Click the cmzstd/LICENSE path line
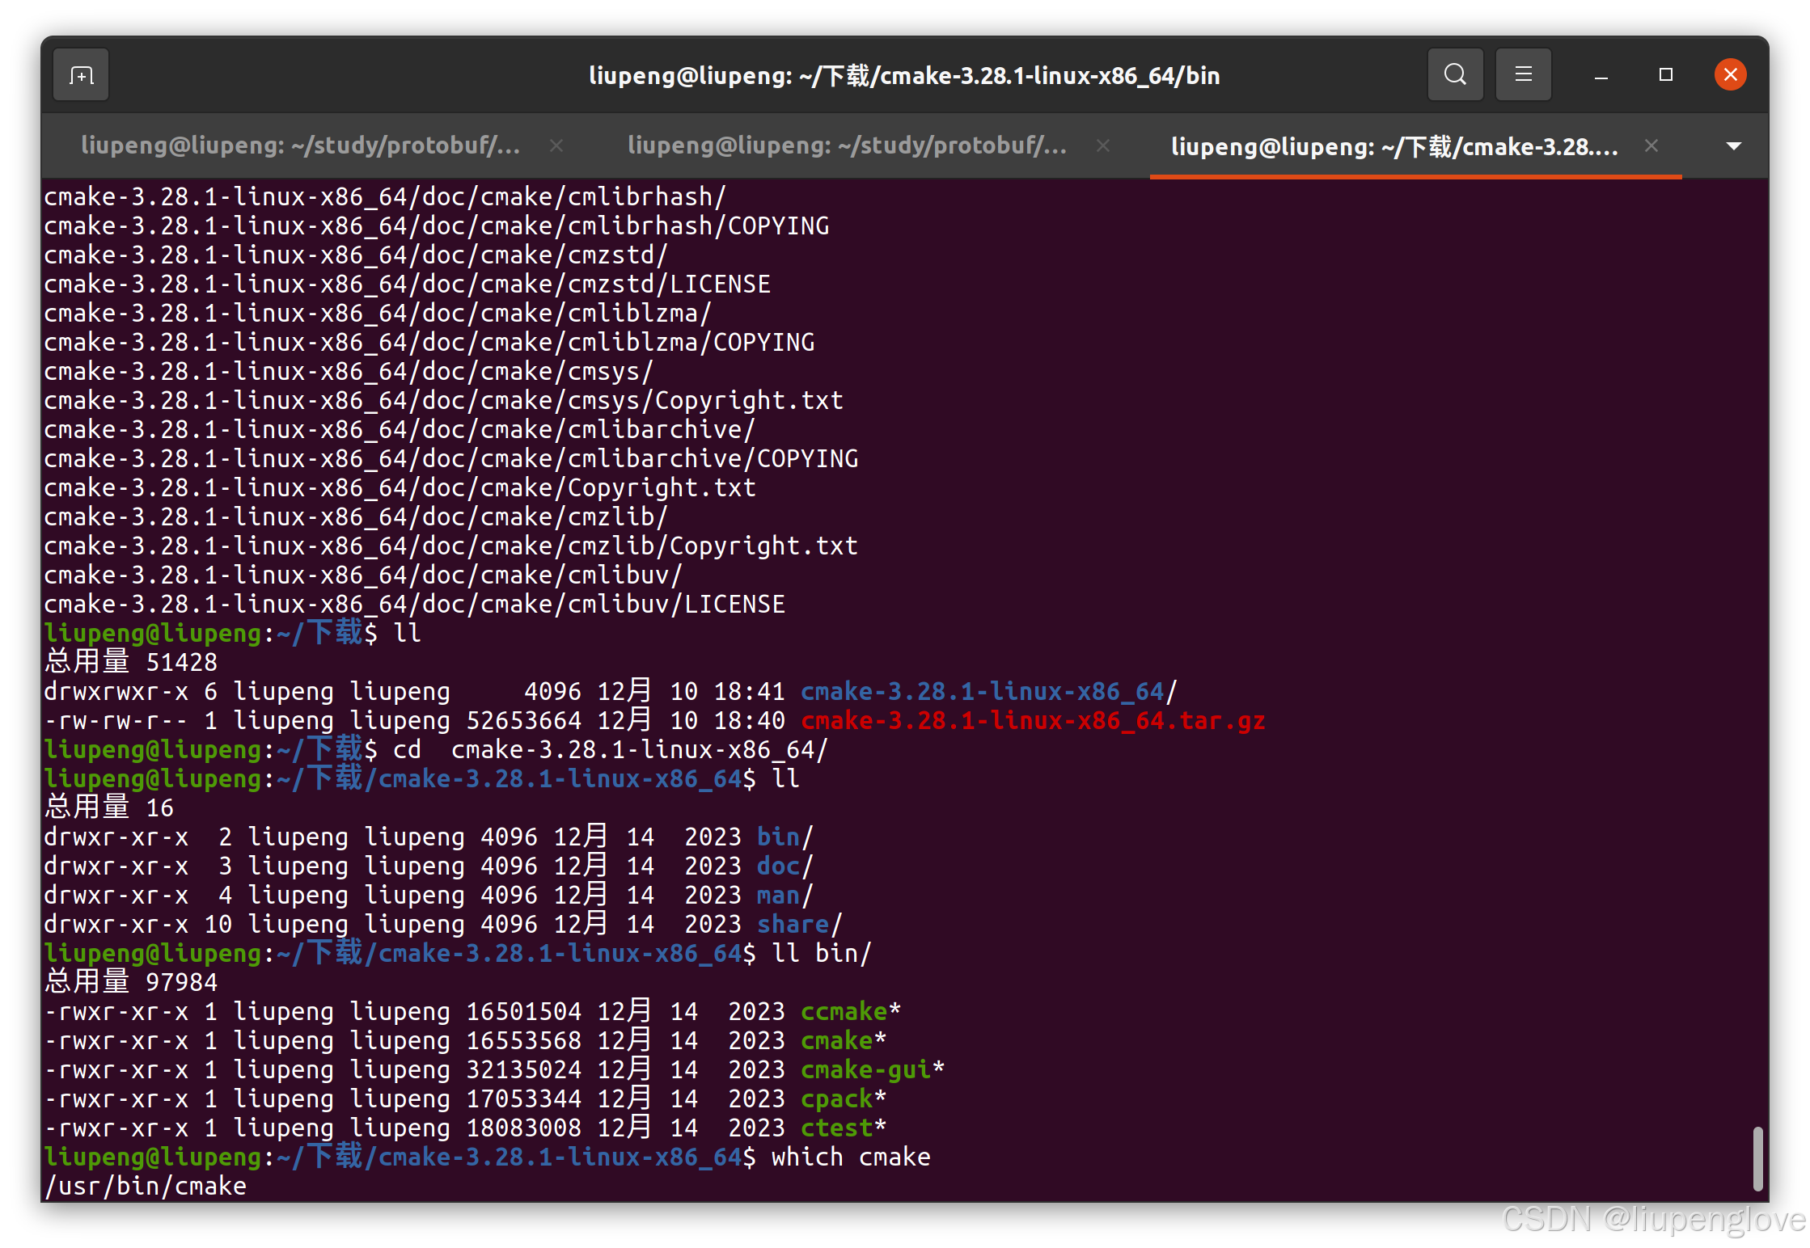Image resolution: width=1810 pixels, height=1248 pixels. [x=408, y=284]
